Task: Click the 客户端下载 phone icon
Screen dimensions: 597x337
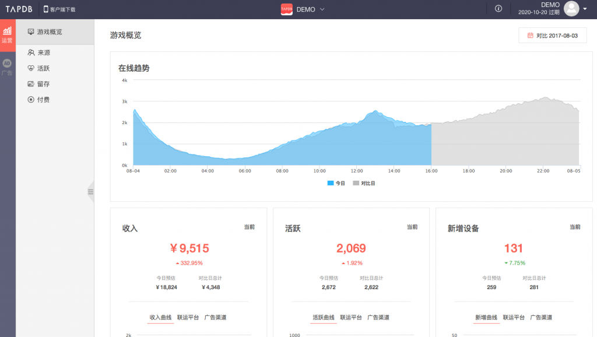Action: click(x=45, y=9)
